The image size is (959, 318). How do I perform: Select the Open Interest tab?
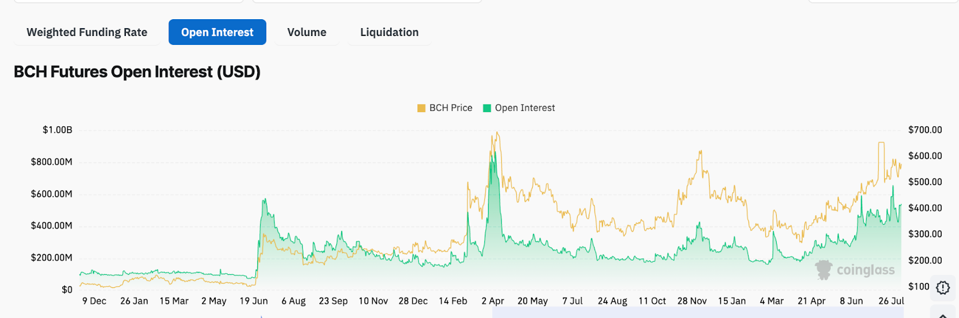click(217, 32)
